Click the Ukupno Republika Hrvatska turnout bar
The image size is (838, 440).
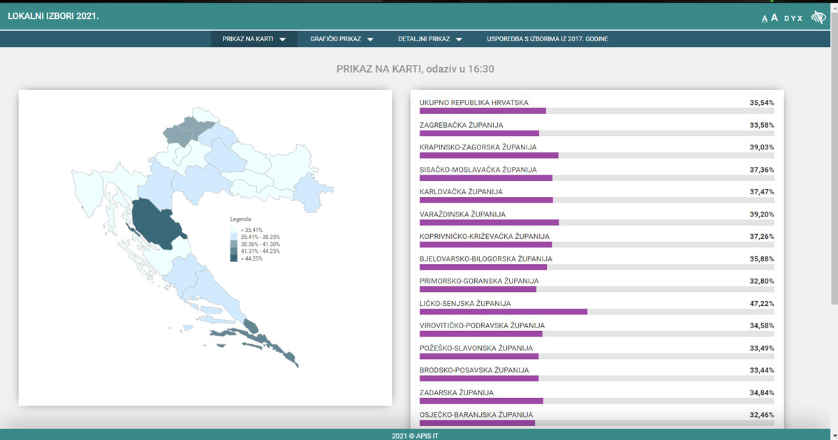482,110
